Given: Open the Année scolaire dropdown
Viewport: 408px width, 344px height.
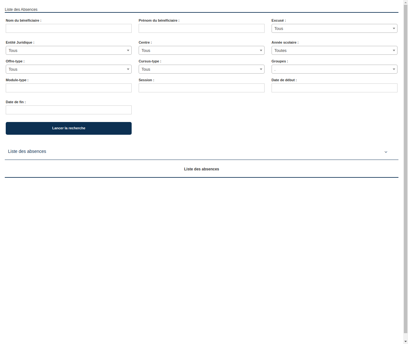Looking at the screenshot, I should coord(334,50).
